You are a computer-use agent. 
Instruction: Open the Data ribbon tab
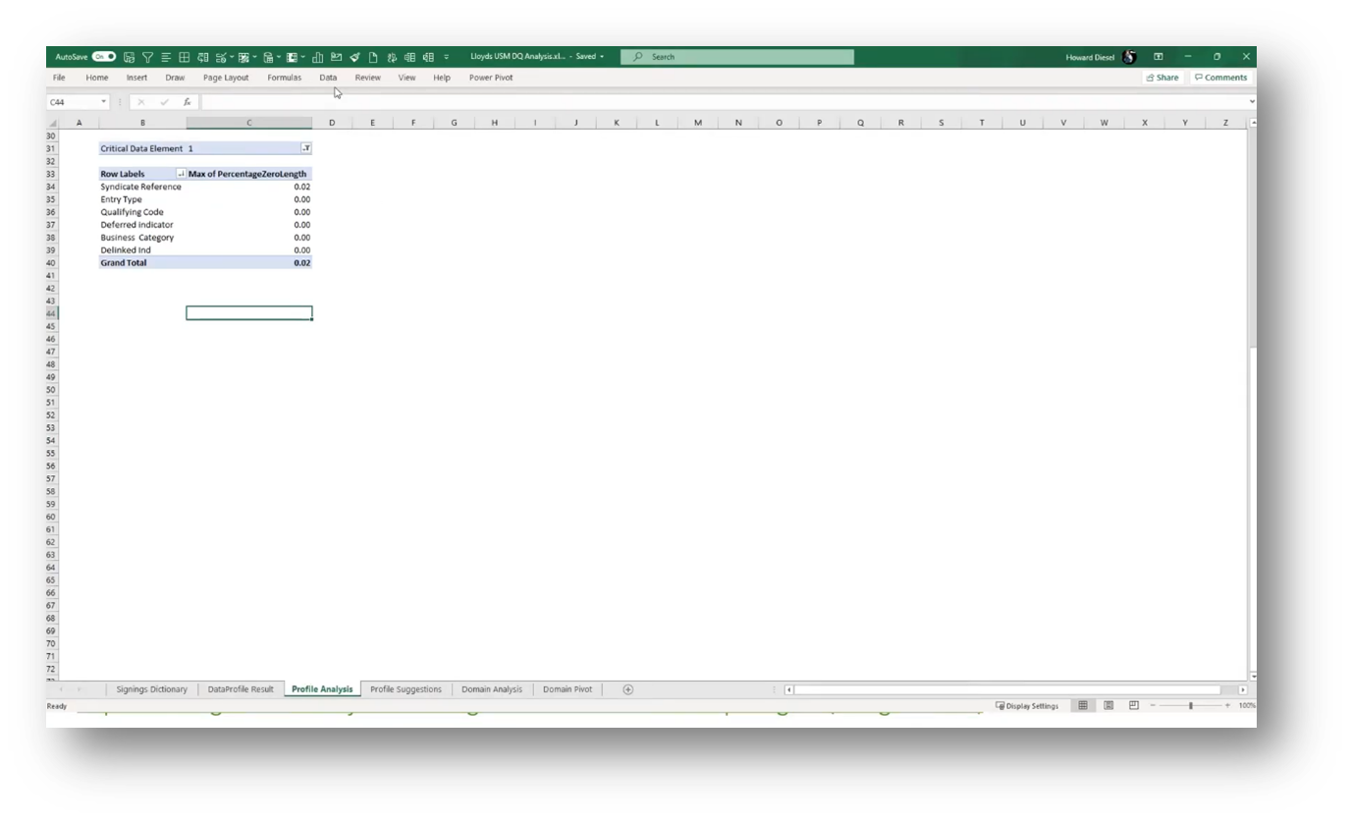click(328, 78)
